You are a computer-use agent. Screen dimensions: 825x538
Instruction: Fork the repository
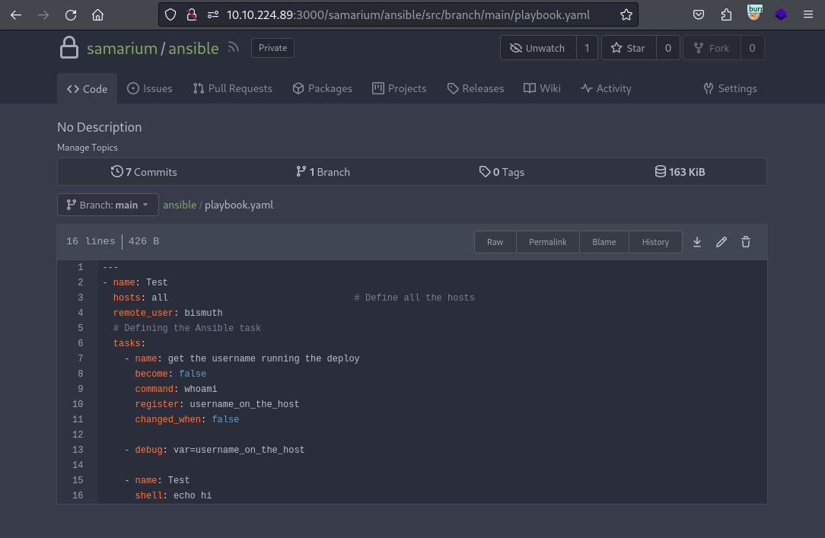712,48
